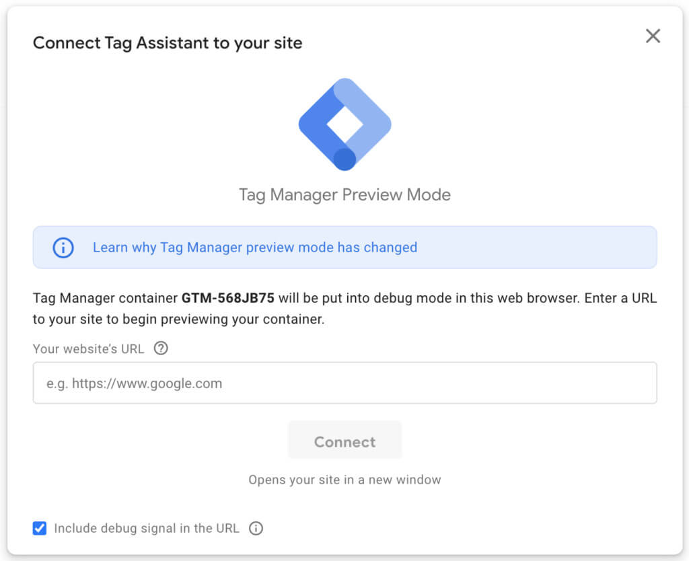
Task: Select the circular i icon near the notice
Action: click(63, 248)
